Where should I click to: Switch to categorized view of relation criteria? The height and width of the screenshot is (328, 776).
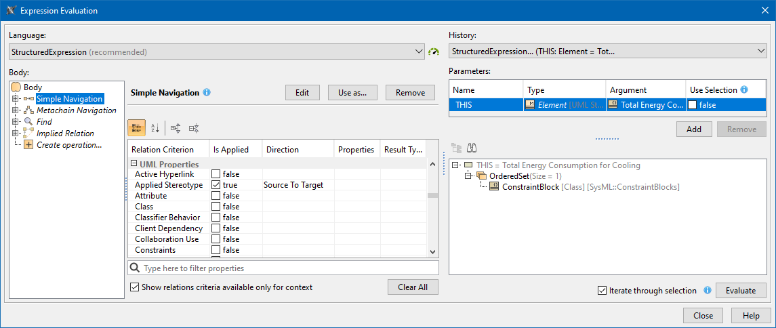pos(136,127)
